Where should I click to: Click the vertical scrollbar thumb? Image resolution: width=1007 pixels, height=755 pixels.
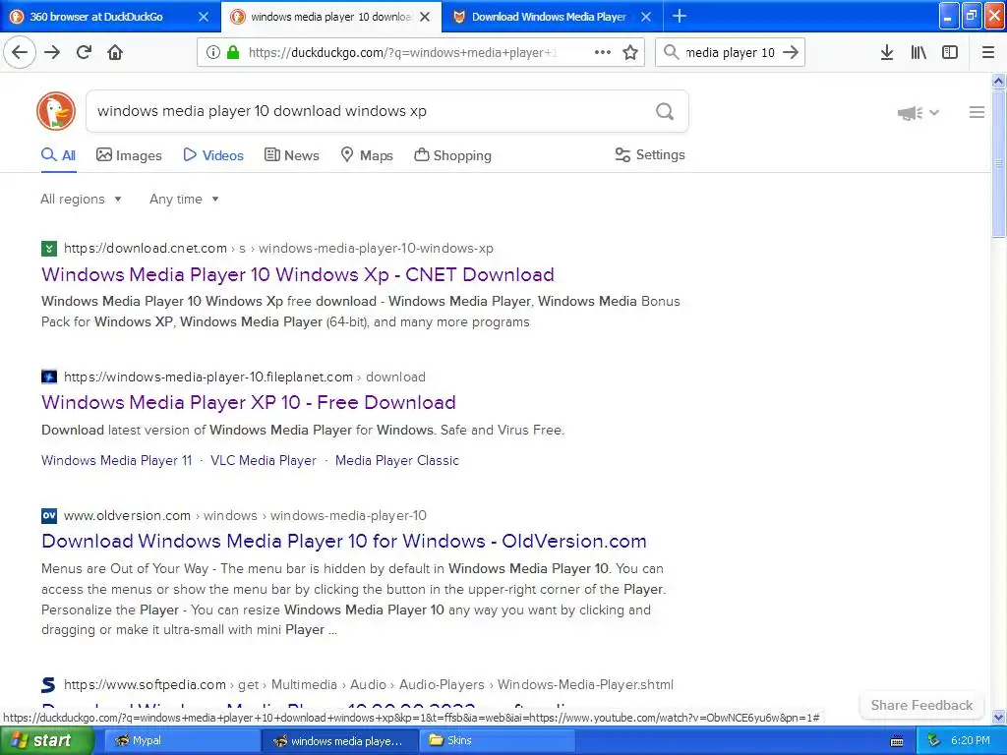[998, 164]
